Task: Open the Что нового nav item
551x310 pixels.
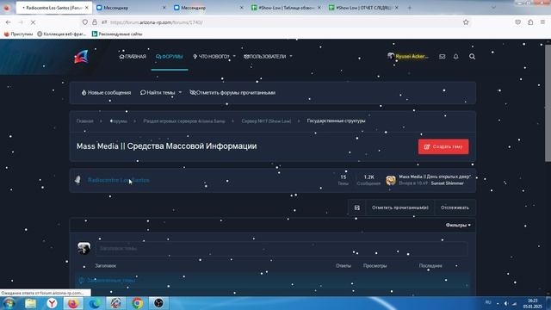Action: (211, 56)
